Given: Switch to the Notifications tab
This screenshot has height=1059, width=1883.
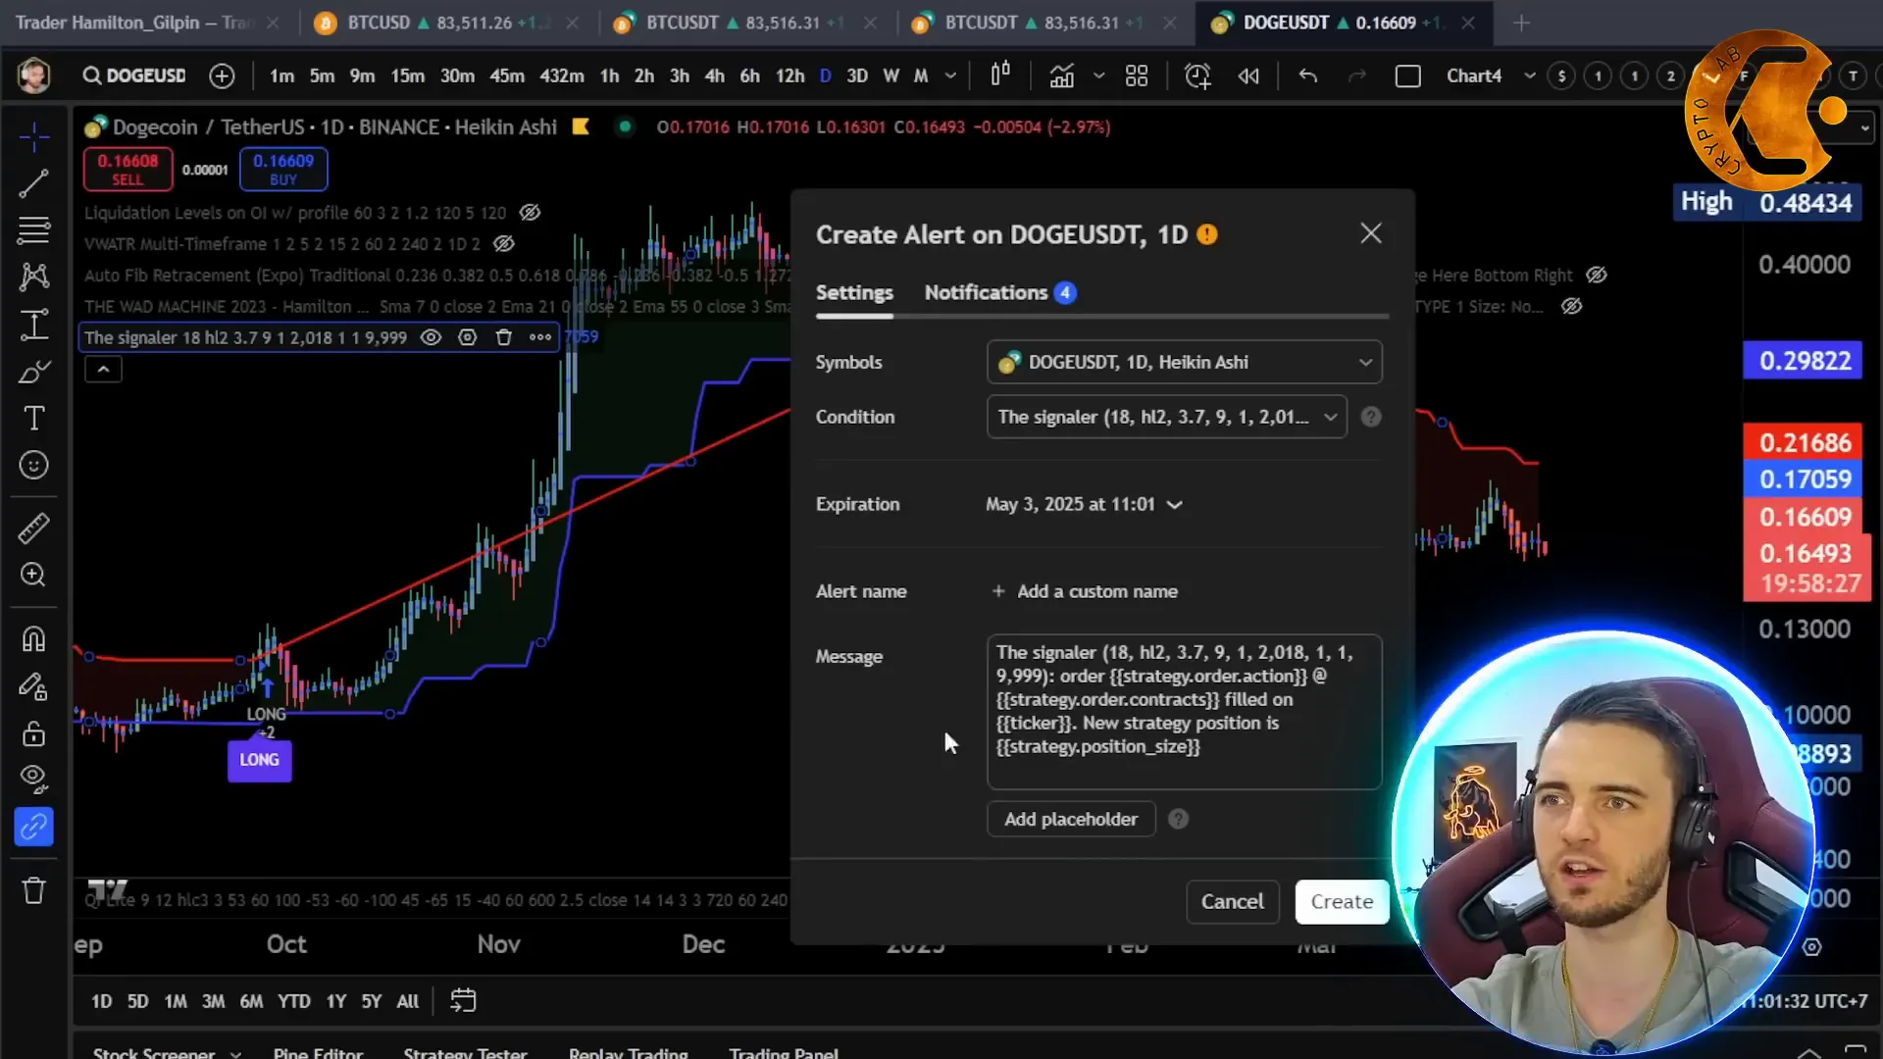Looking at the screenshot, I should [999, 292].
